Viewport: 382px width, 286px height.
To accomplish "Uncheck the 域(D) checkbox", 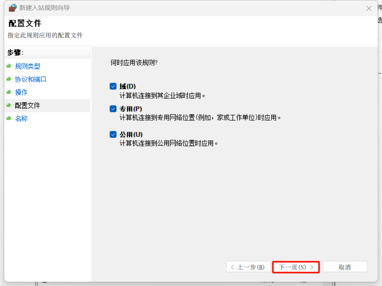I will pos(113,86).
